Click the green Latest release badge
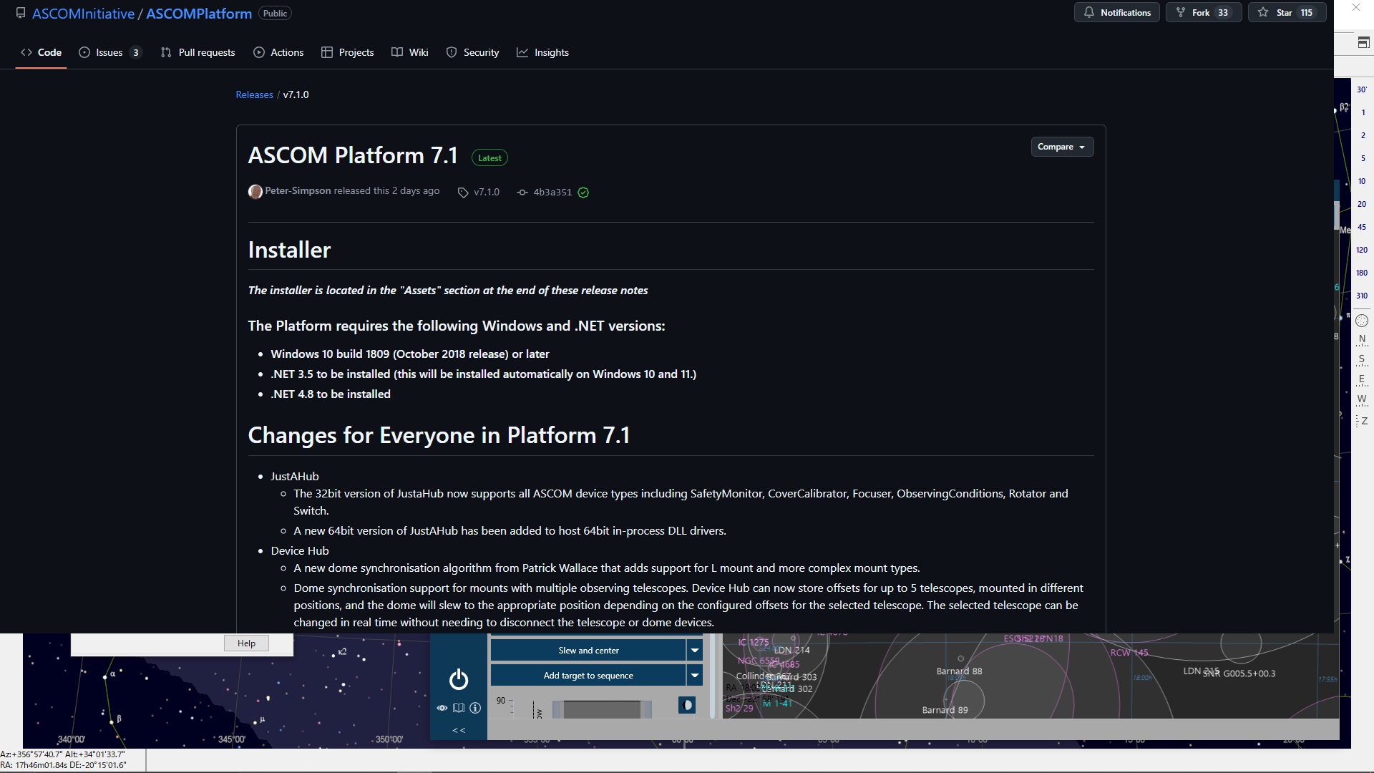 [489, 158]
